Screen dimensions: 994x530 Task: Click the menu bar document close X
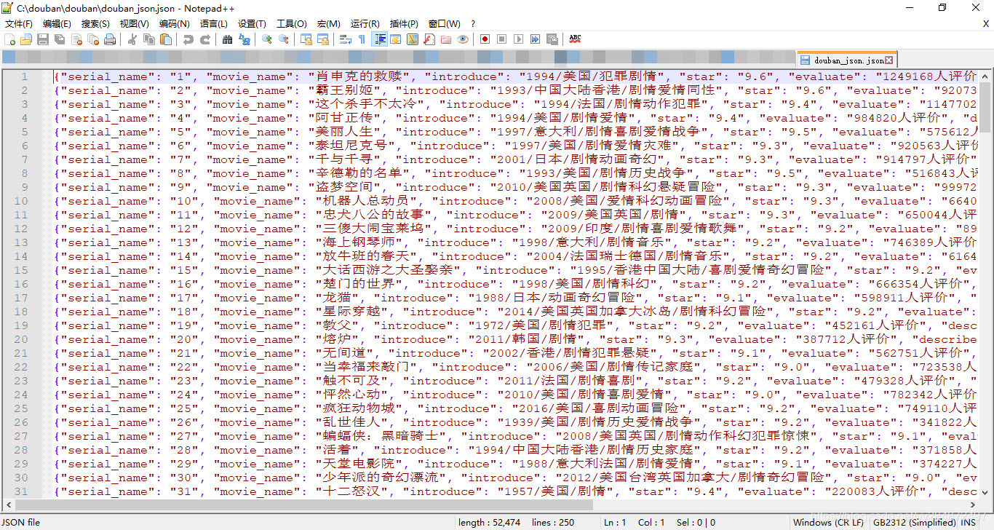pyautogui.click(x=986, y=24)
